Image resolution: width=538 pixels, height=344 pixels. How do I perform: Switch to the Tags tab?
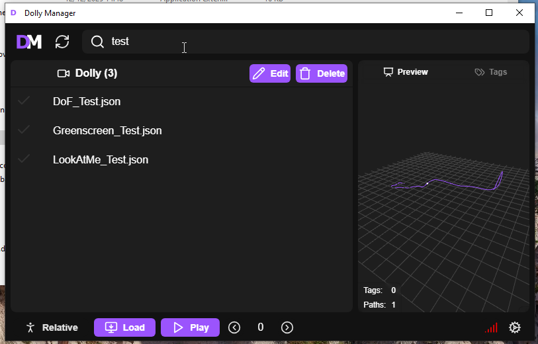tap(491, 72)
